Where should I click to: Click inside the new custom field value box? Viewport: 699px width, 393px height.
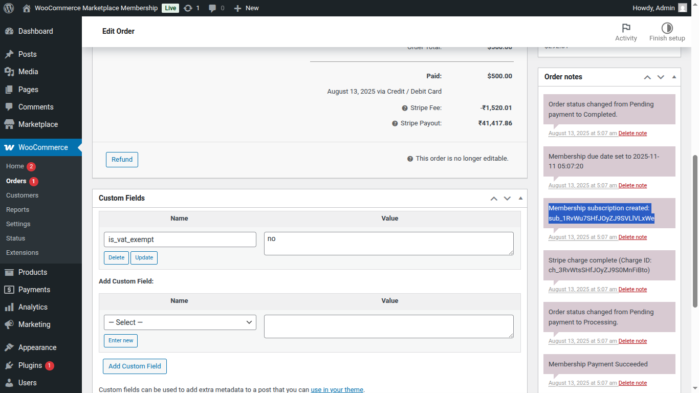click(x=388, y=326)
